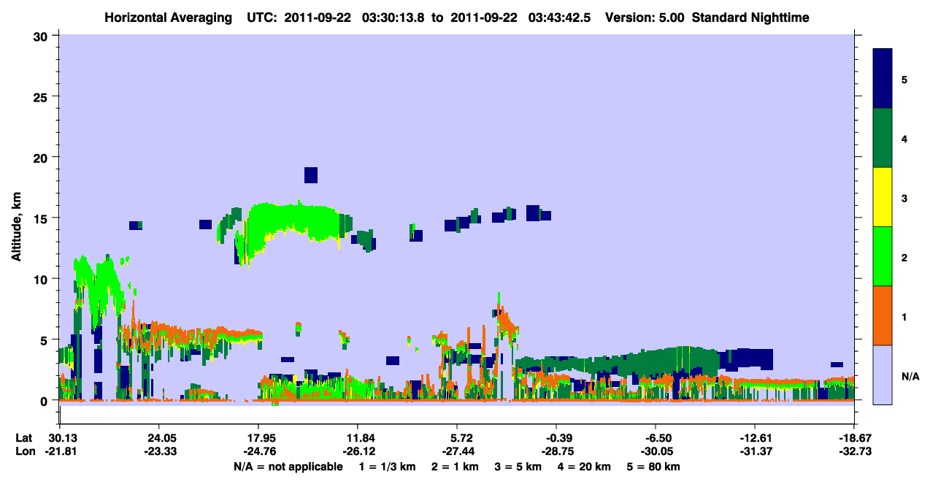Click the isolated dark blue block near 18 km
The width and height of the screenshot is (949, 487).
(x=311, y=175)
